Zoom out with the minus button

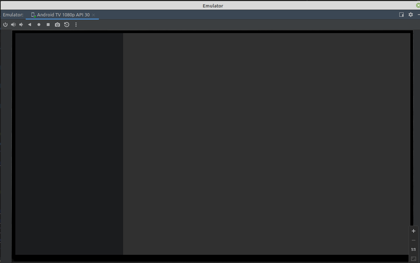414,240
